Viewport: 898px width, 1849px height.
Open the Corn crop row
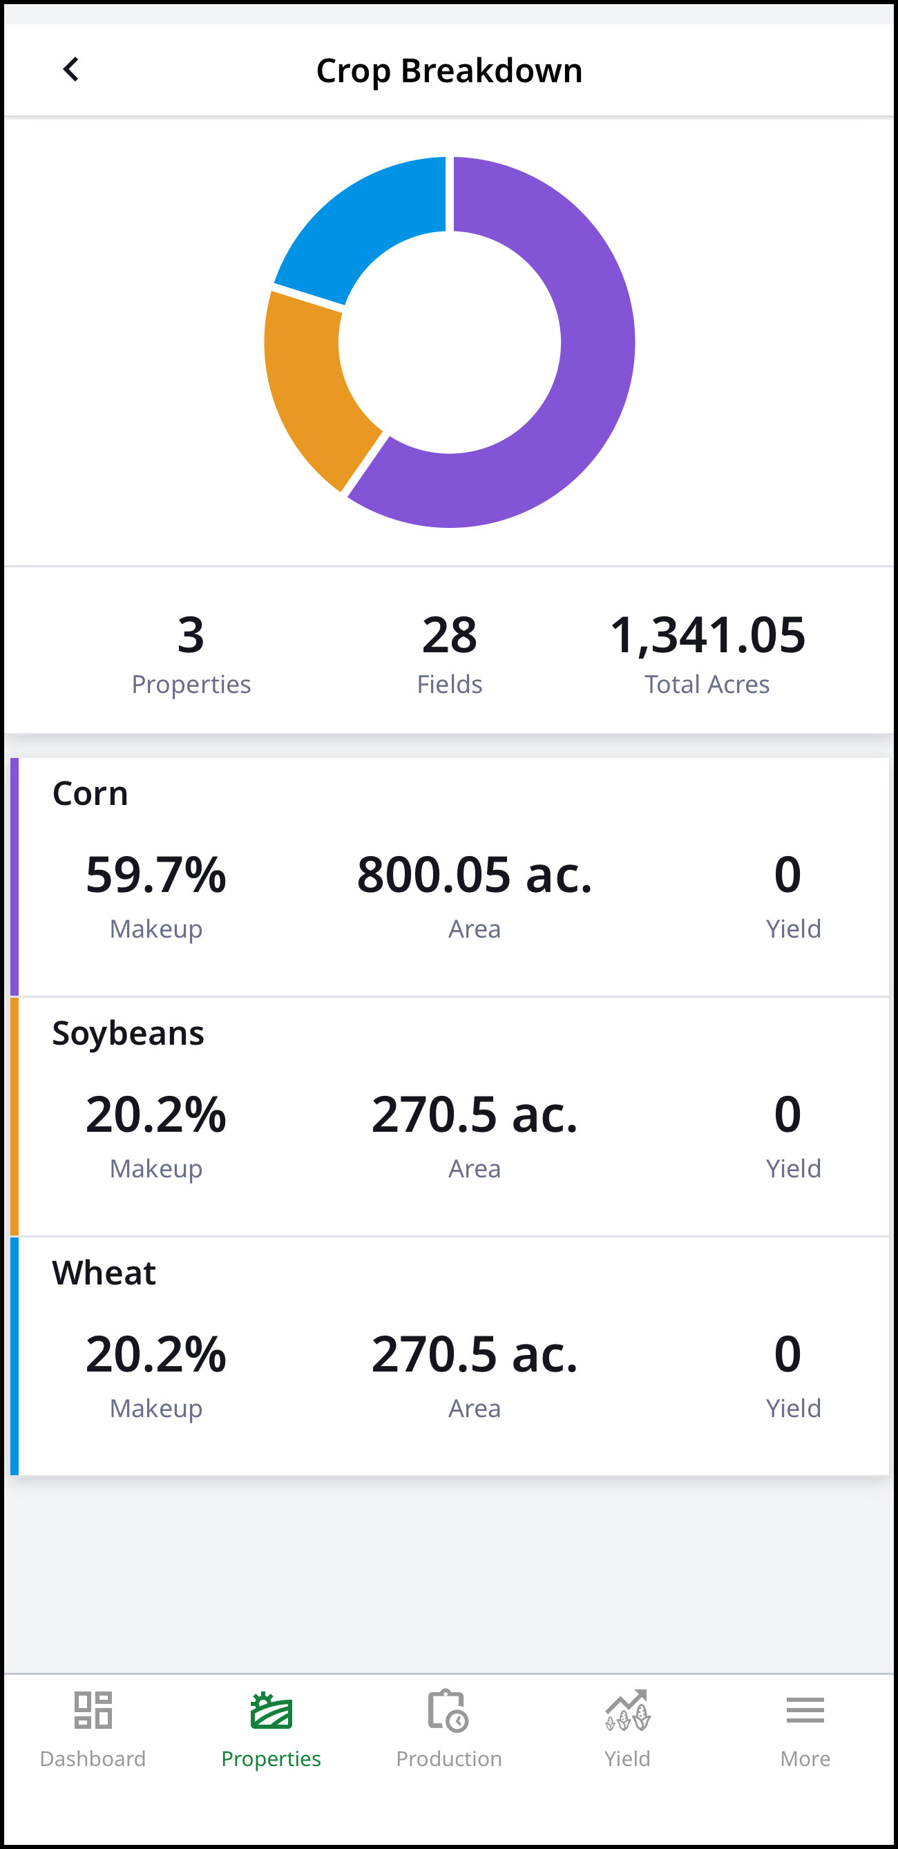click(x=450, y=876)
